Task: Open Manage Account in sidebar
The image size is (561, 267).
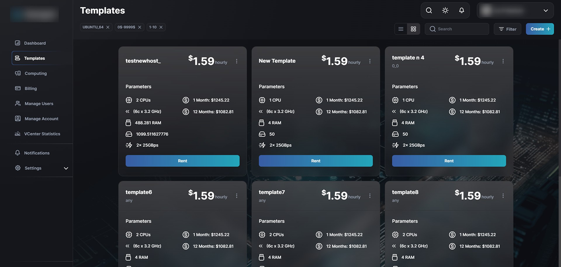Action: tap(41, 118)
